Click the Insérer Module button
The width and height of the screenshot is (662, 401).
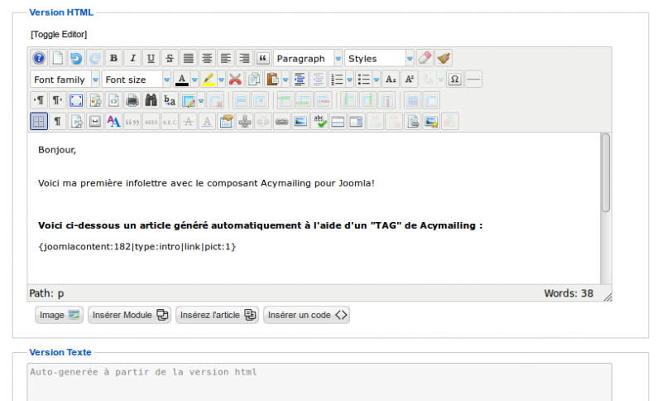coord(130,315)
